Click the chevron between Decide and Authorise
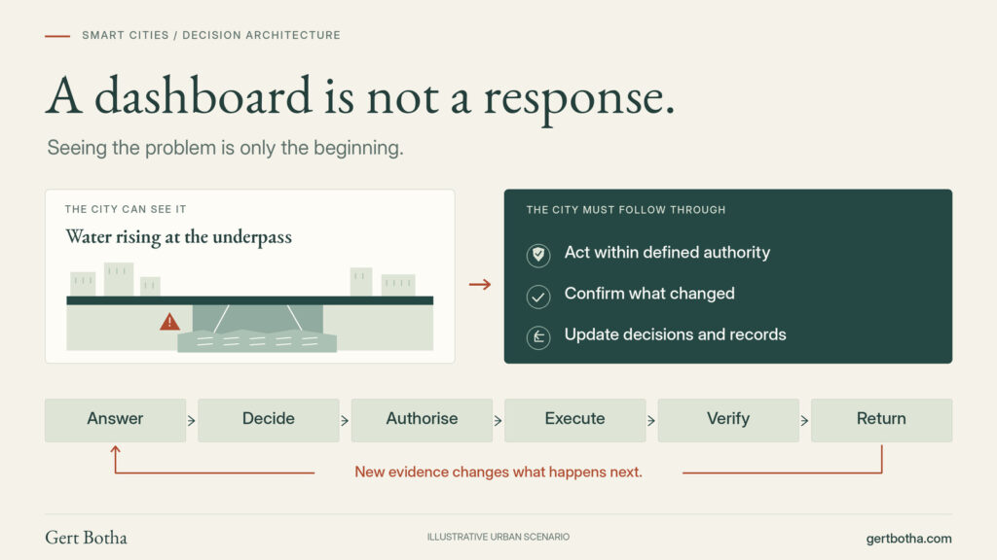This screenshot has width=997, height=560. pyautogui.click(x=345, y=420)
